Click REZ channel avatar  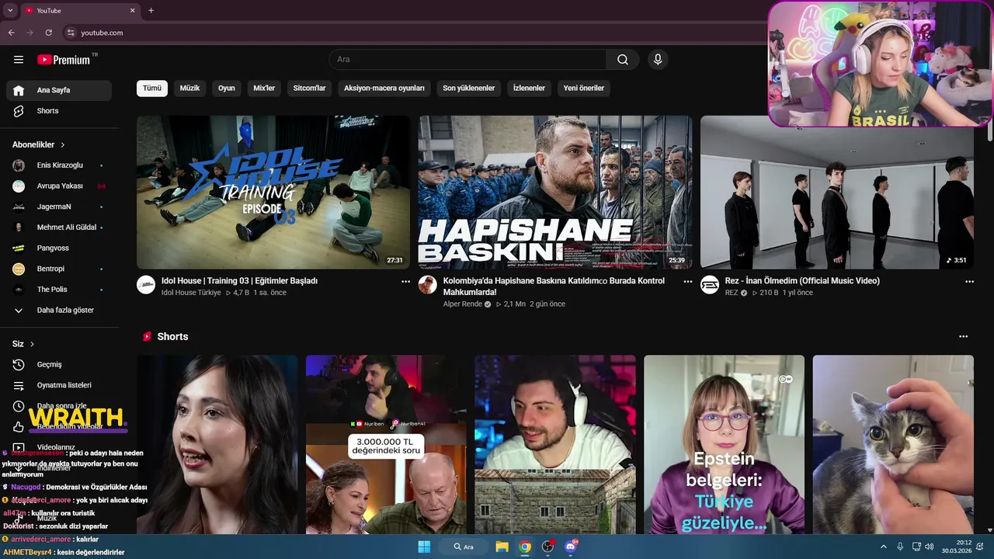pyautogui.click(x=710, y=284)
